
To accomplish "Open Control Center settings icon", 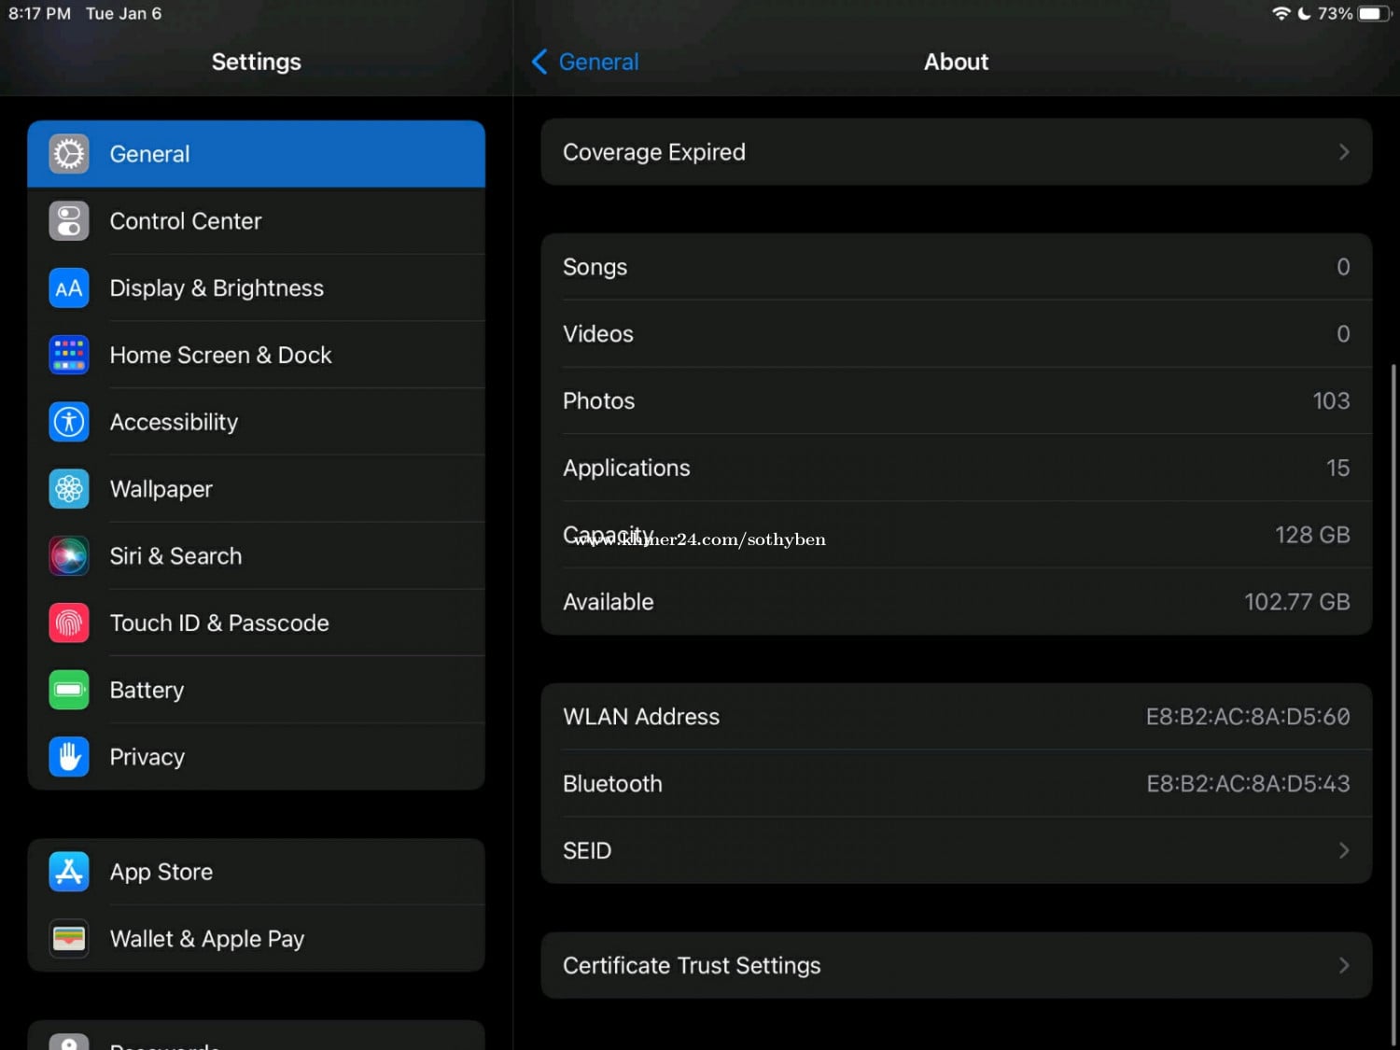I will [x=69, y=221].
